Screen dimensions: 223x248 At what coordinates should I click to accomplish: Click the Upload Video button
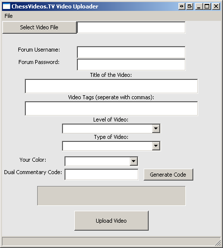pos(111,221)
